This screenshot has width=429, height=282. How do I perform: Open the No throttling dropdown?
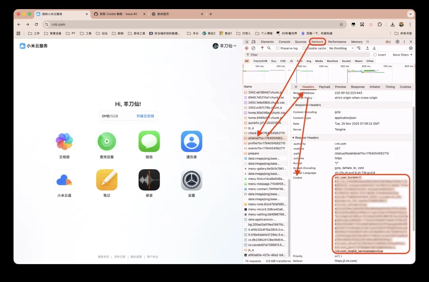341,48
